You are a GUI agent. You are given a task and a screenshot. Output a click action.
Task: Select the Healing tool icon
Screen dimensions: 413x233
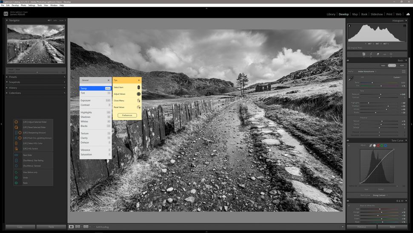click(378, 54)
